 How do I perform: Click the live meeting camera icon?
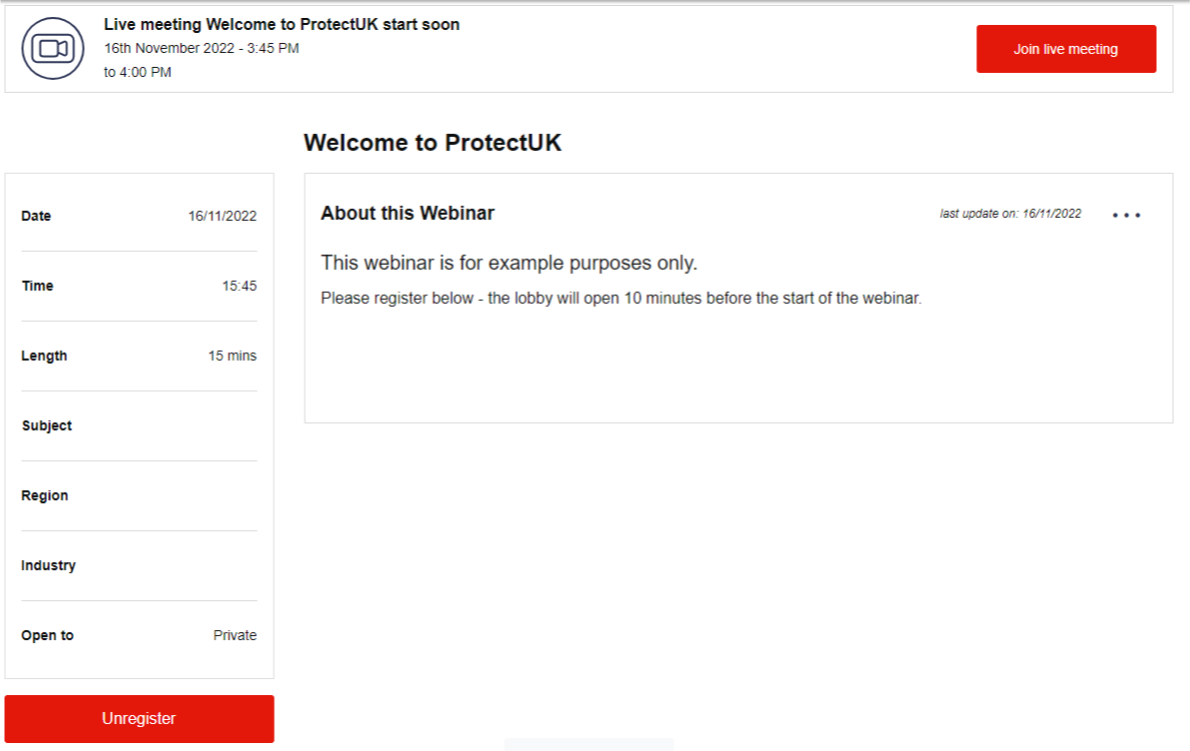point(52,46)
